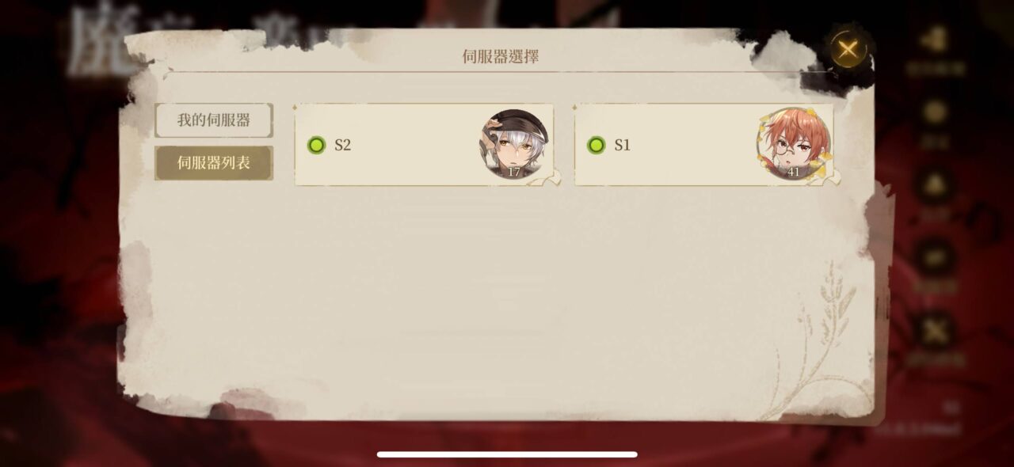The image size is (1014, 467).
Task: Click the green status dot beside S2
Action: coord(316,145)
